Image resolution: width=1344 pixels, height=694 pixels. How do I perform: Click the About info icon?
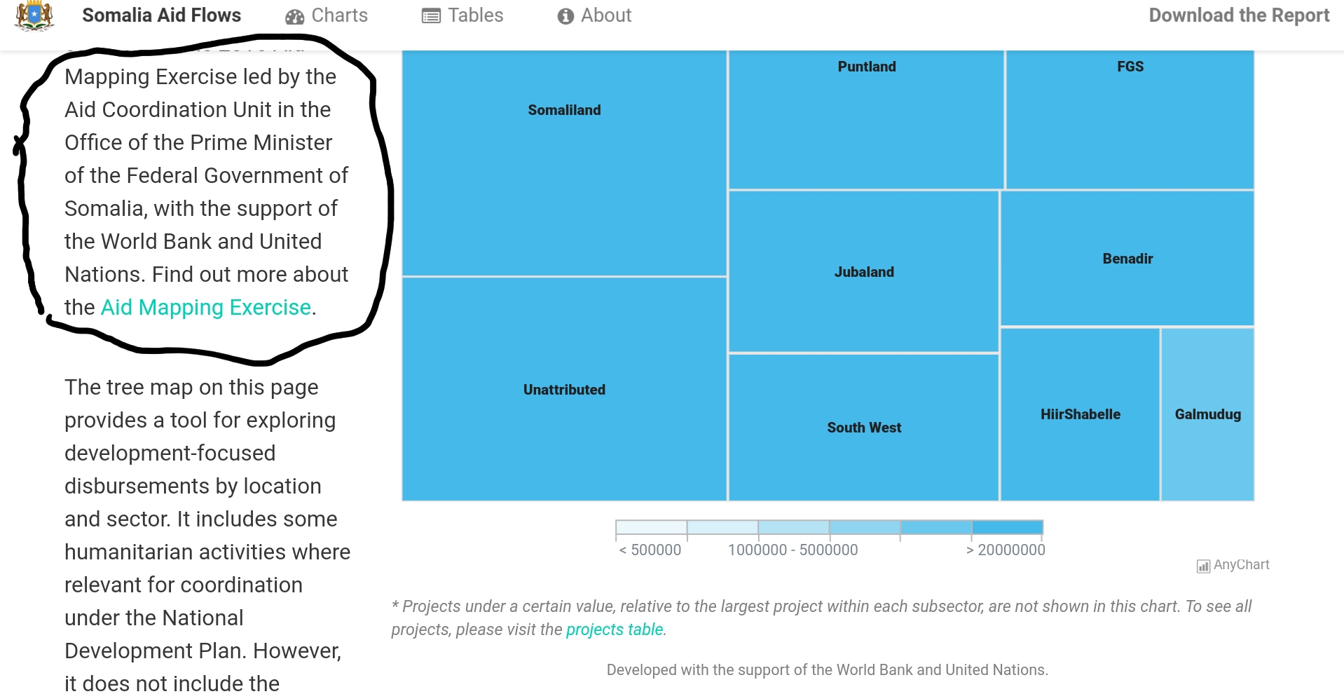pyautogui.click(x=565, y=16)
